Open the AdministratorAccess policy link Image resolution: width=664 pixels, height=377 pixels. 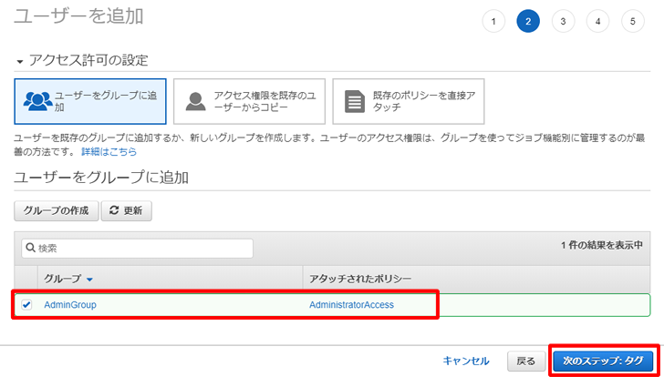coord(351,305)
